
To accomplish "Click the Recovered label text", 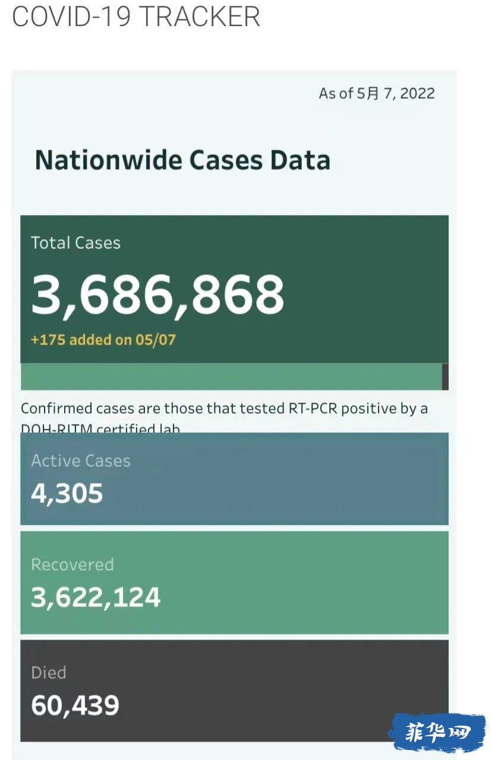I will click(x=72, y=564).
